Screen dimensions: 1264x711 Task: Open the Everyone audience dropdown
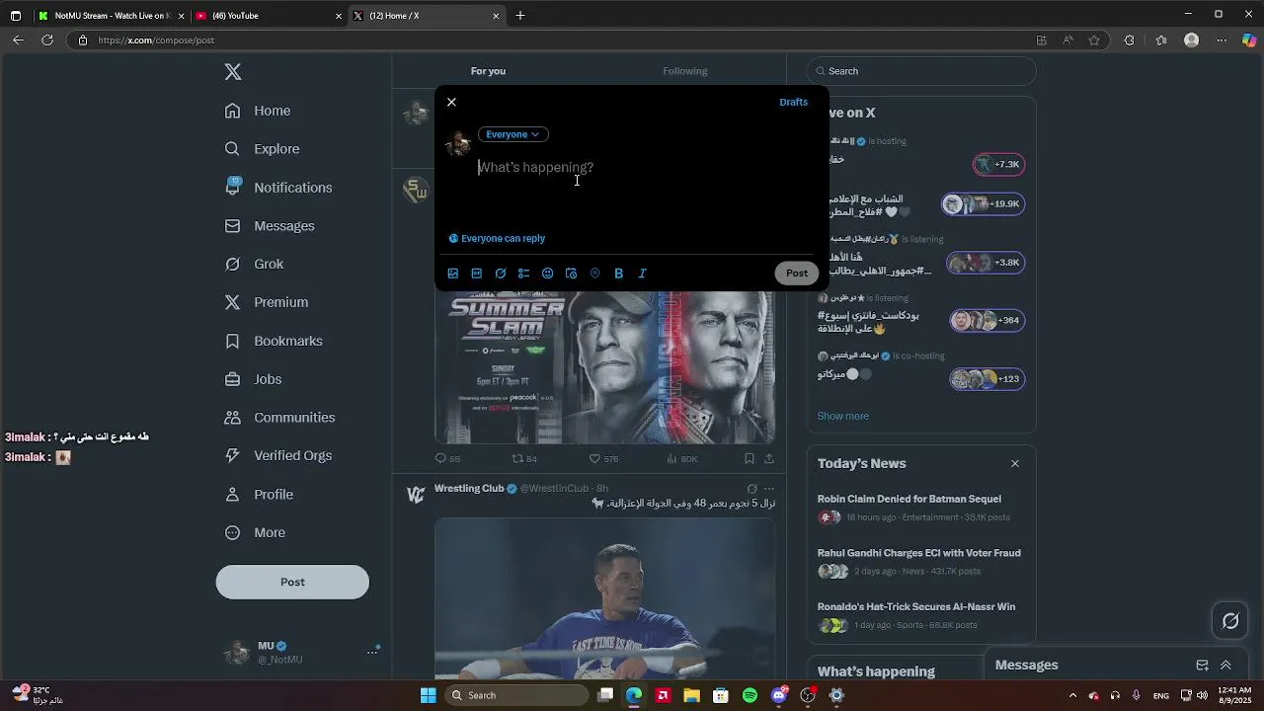pyautogui.click(x=513, y=134)
